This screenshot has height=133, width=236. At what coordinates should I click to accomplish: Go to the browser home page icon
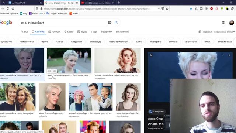13,8
